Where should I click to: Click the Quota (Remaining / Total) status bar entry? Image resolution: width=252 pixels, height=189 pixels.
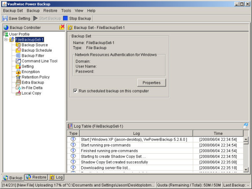tap(189, 185)
